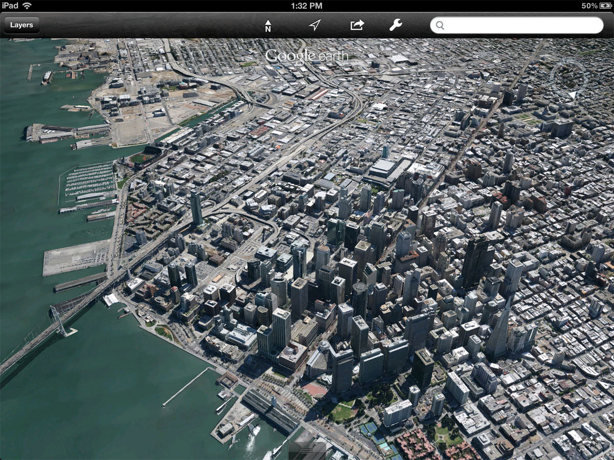Open the share menu icon

(x=357, y=25)
